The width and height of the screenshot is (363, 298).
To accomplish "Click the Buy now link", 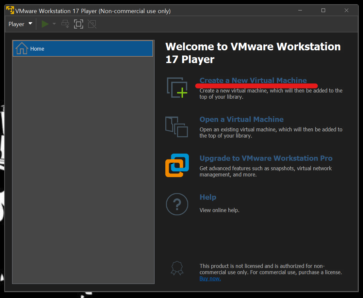I will click(210, 278).
